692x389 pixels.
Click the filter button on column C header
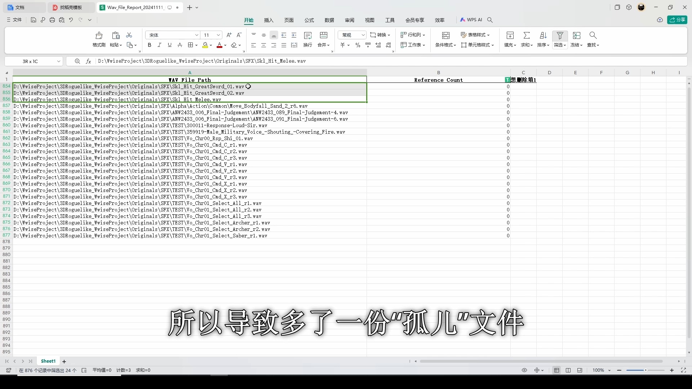coord(507,80)
